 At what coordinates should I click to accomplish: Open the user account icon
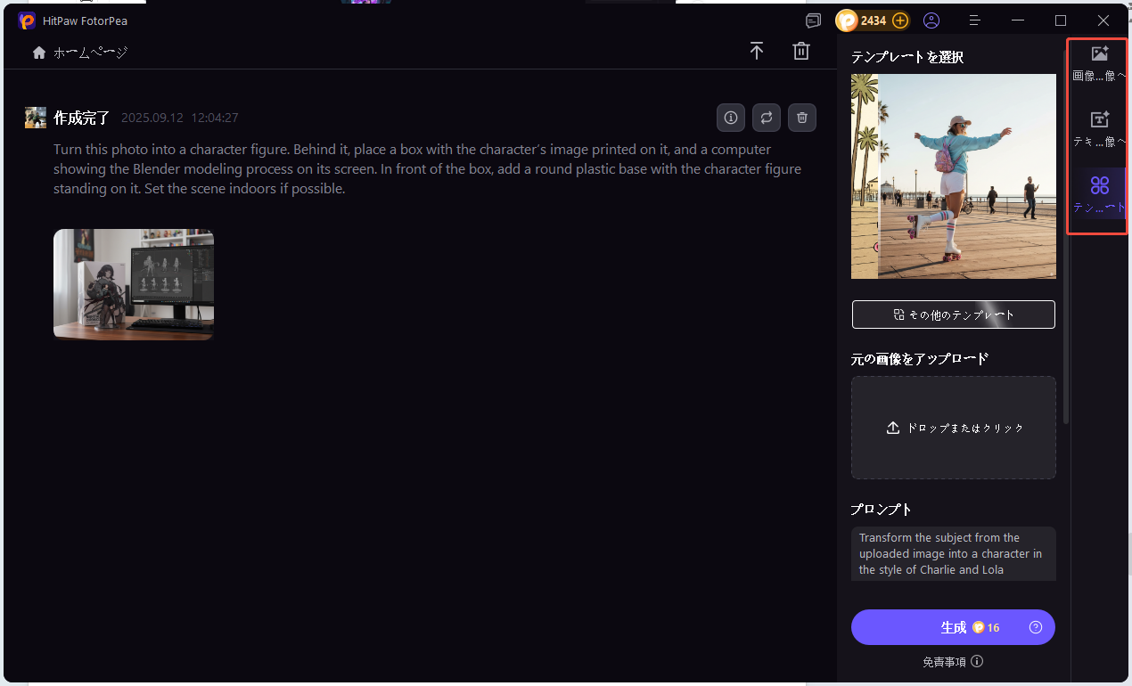[x=931, y=20]
